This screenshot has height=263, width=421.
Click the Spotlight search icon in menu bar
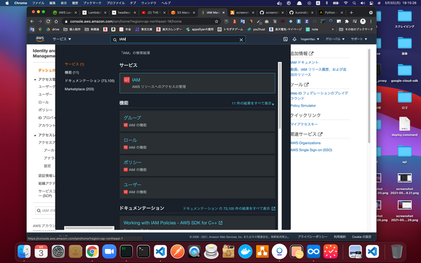click(354, 3)
